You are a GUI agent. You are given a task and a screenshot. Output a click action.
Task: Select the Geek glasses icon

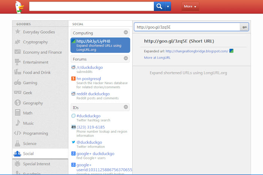(x=18, y=92)
